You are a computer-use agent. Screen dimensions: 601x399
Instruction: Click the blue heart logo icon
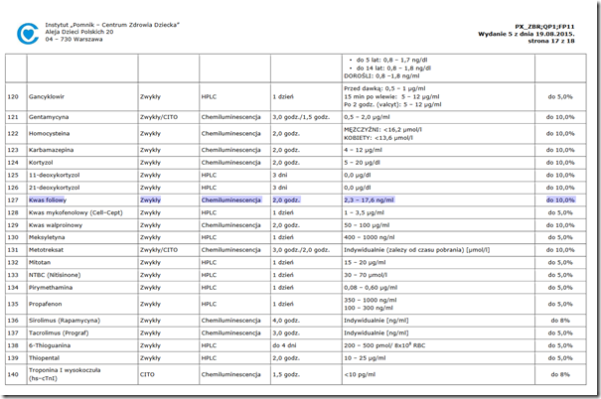(x=28, y=34)
